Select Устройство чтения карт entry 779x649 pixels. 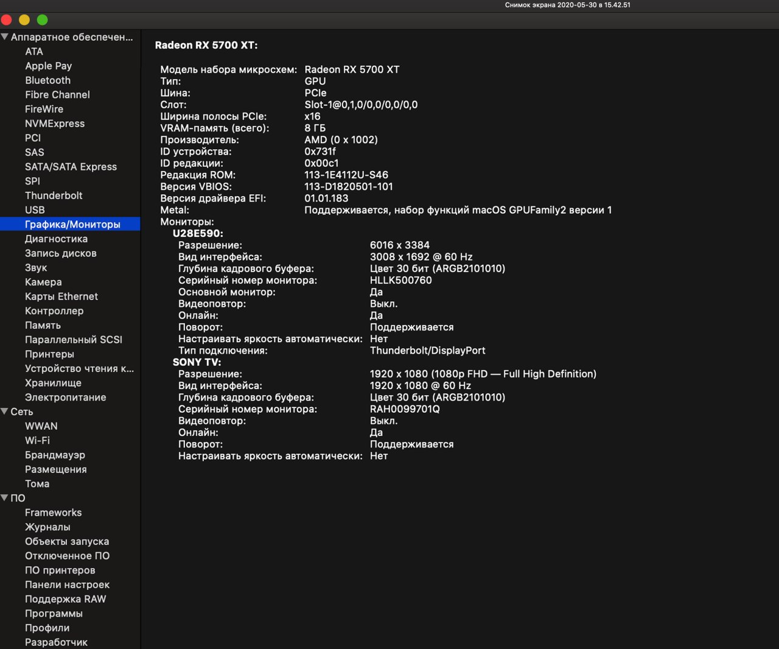pos(79,368)
